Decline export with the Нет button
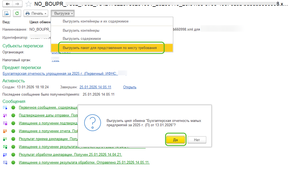This screenshot has width=288, height=172. click(197, 140)
